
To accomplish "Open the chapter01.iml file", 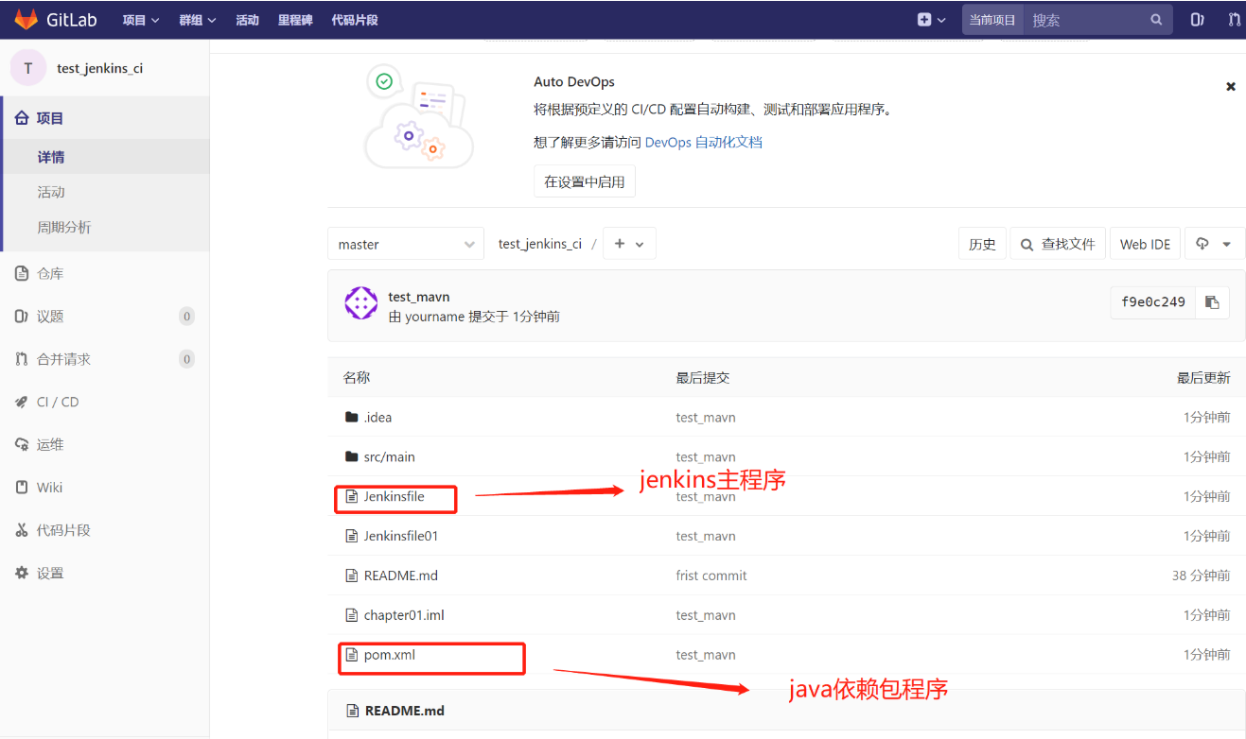I will pyautogui.click(x=404, y=616).
